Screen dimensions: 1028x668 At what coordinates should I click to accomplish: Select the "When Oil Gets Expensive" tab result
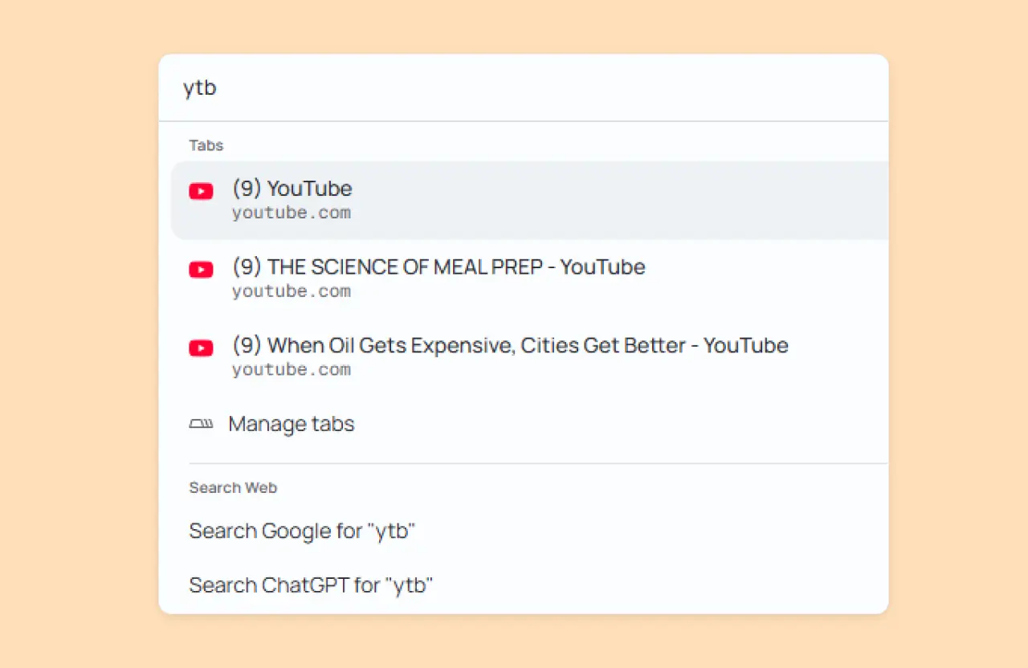(x=530, y=356)
